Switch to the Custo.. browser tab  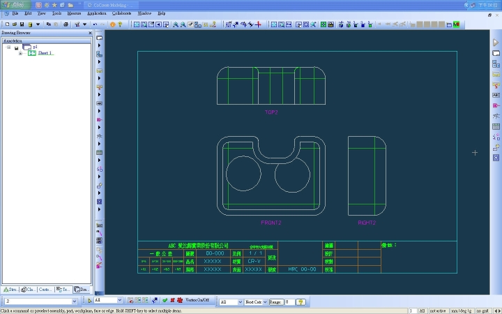pyautogui.click(x=45, y=290)
